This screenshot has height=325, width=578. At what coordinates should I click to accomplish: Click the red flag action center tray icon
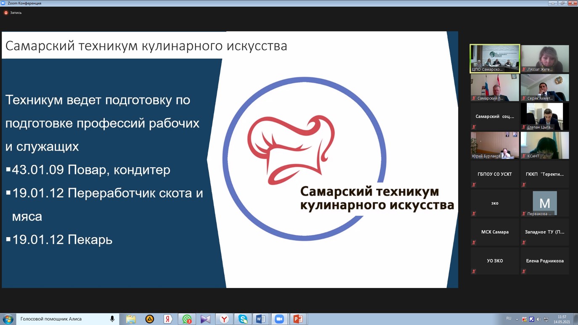524,319
